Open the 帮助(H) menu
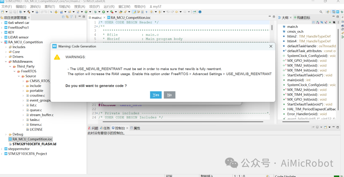Screen dimensions: 344x177 140,7
